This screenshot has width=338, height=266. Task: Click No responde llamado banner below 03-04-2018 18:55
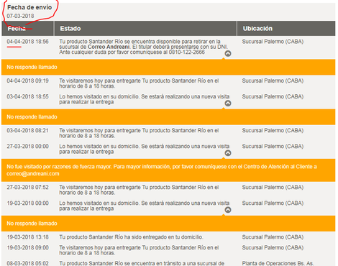click(168, 117)
